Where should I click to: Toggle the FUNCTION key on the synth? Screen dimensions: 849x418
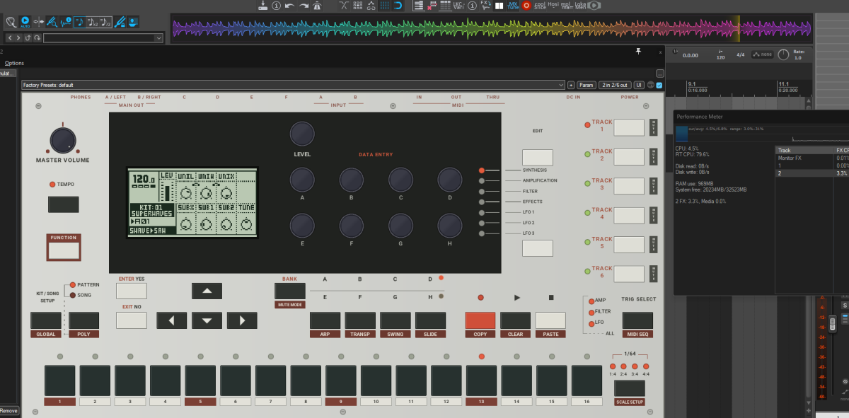point(63,250)
